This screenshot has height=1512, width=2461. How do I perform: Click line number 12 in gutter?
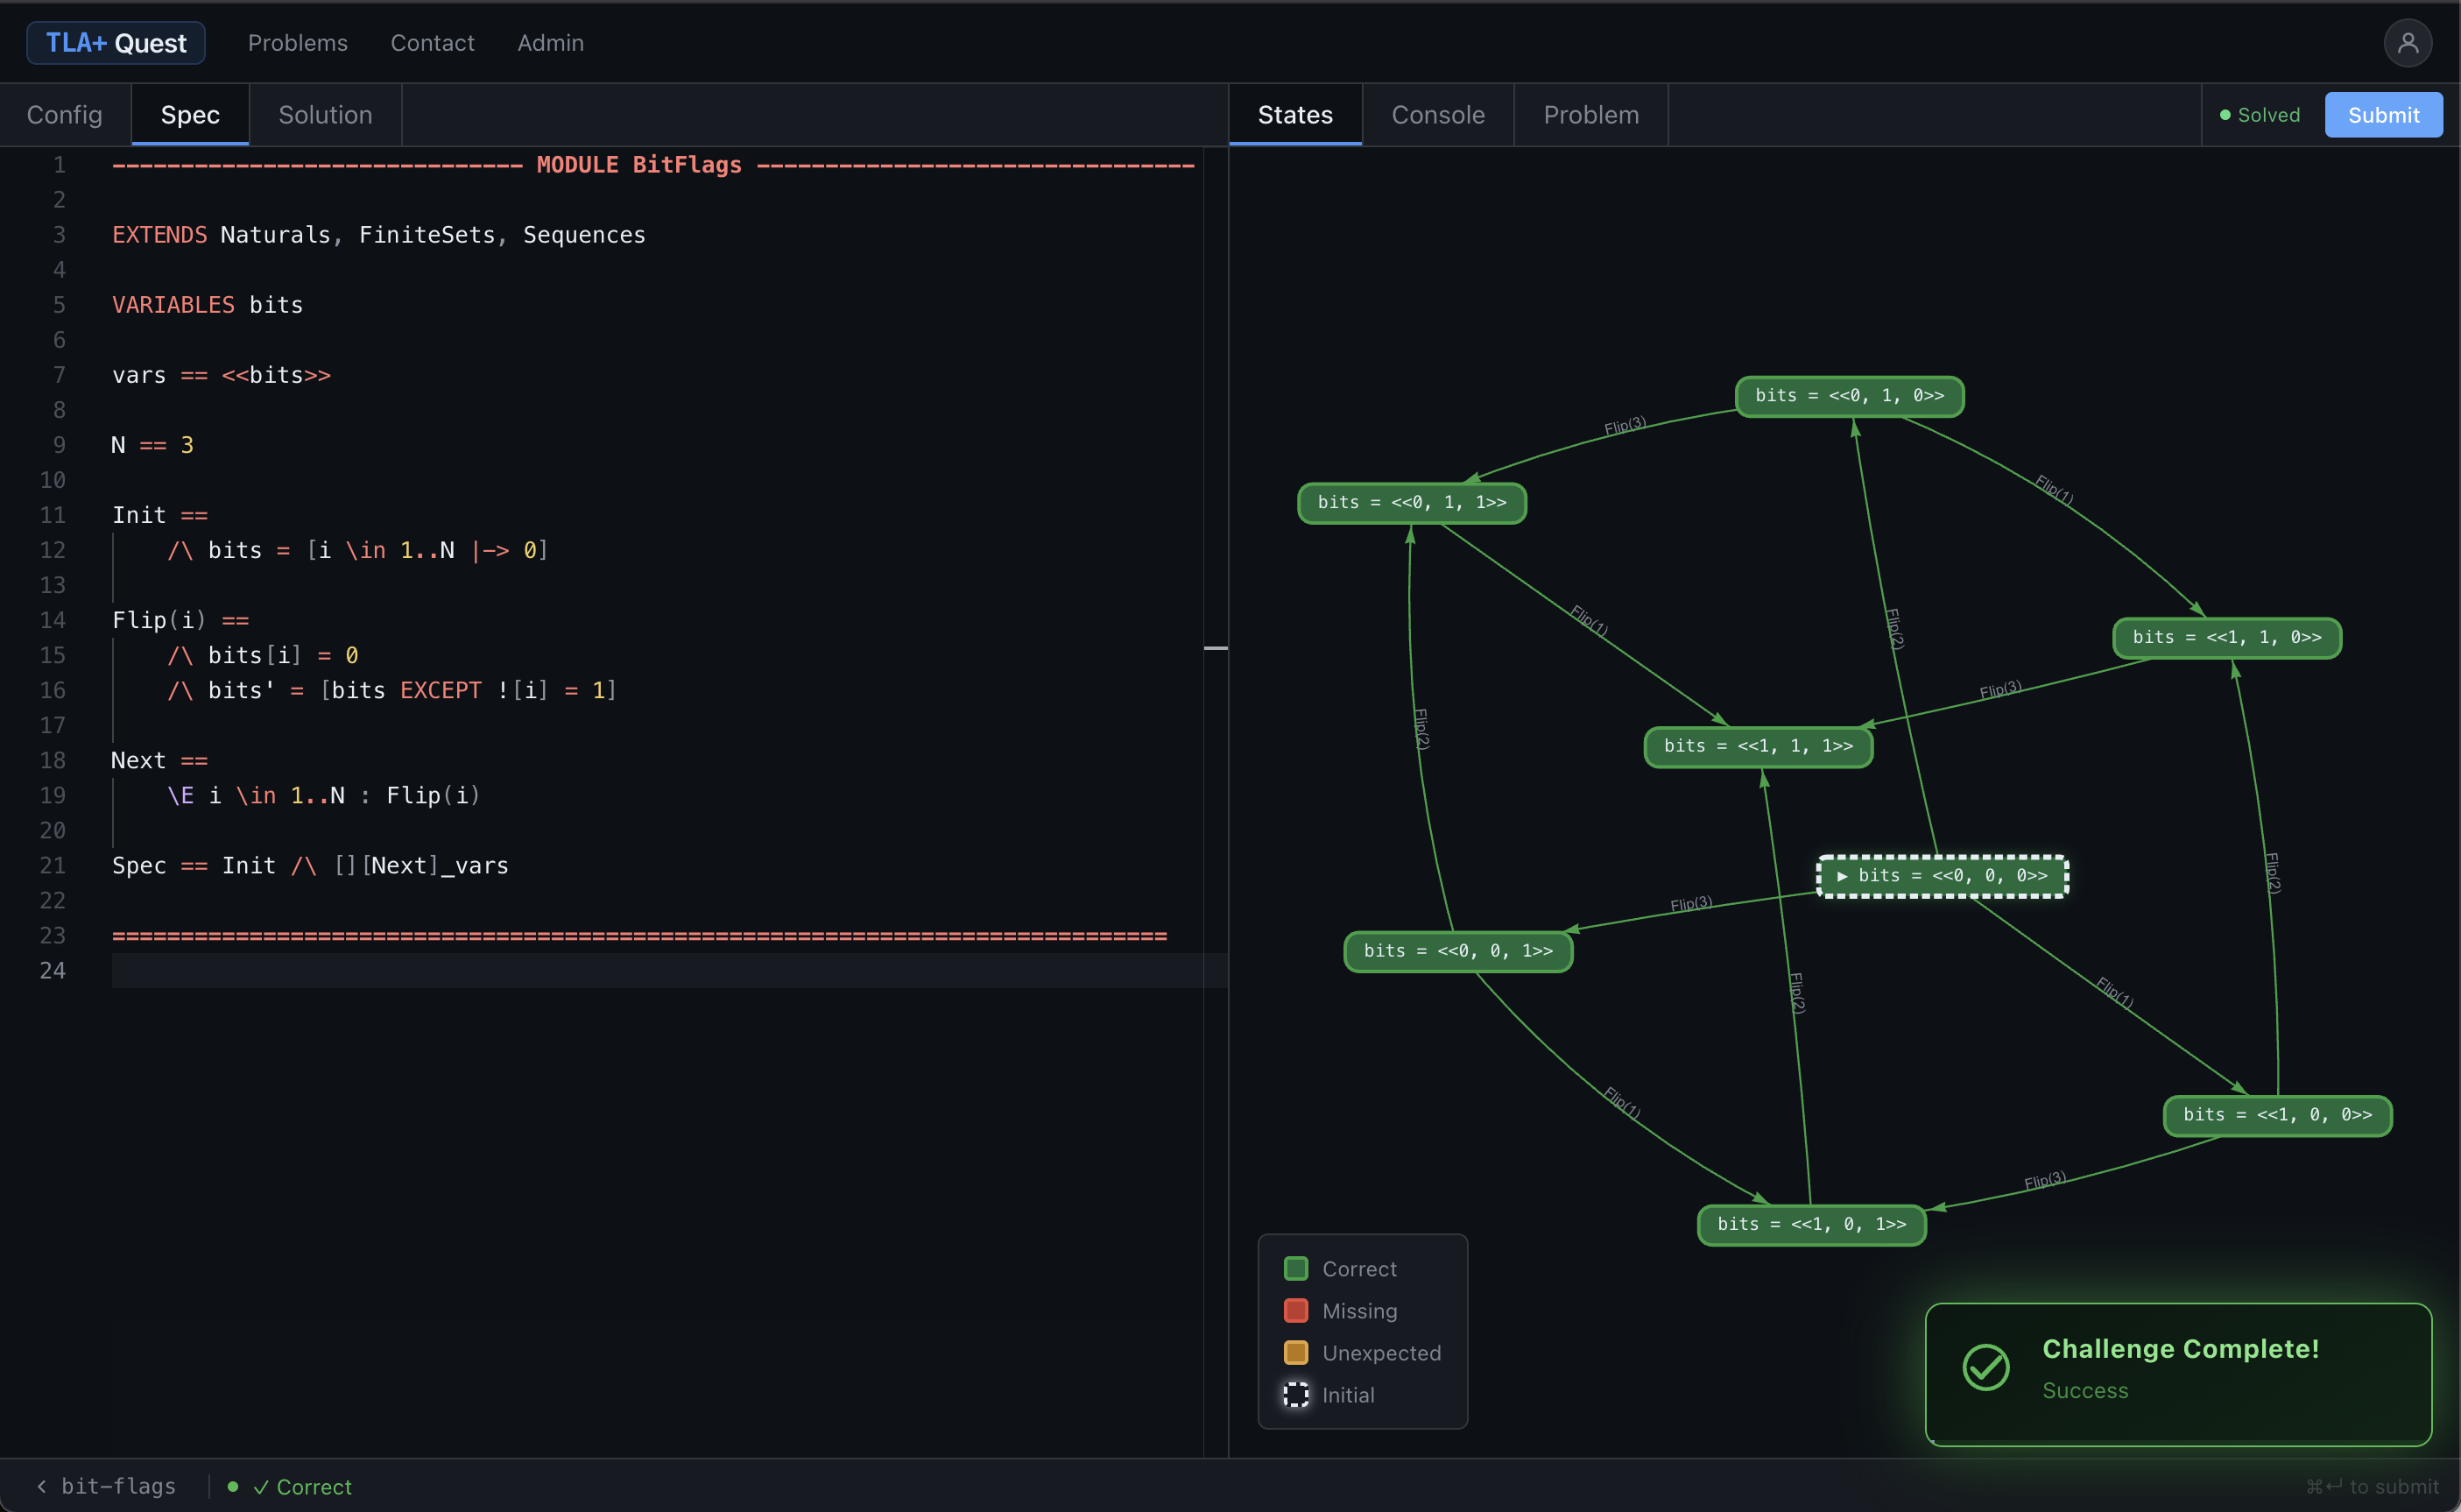tap(53, 550)
